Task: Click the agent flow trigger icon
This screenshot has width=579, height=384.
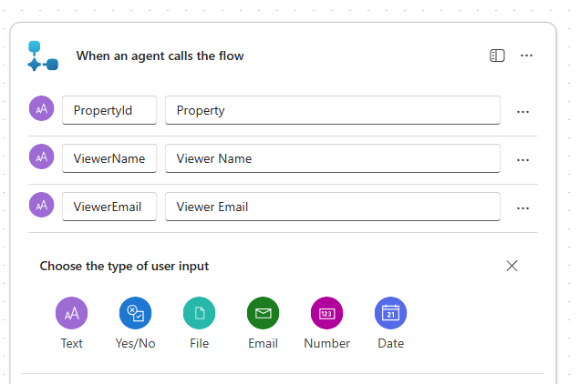Action: [43, 56]
